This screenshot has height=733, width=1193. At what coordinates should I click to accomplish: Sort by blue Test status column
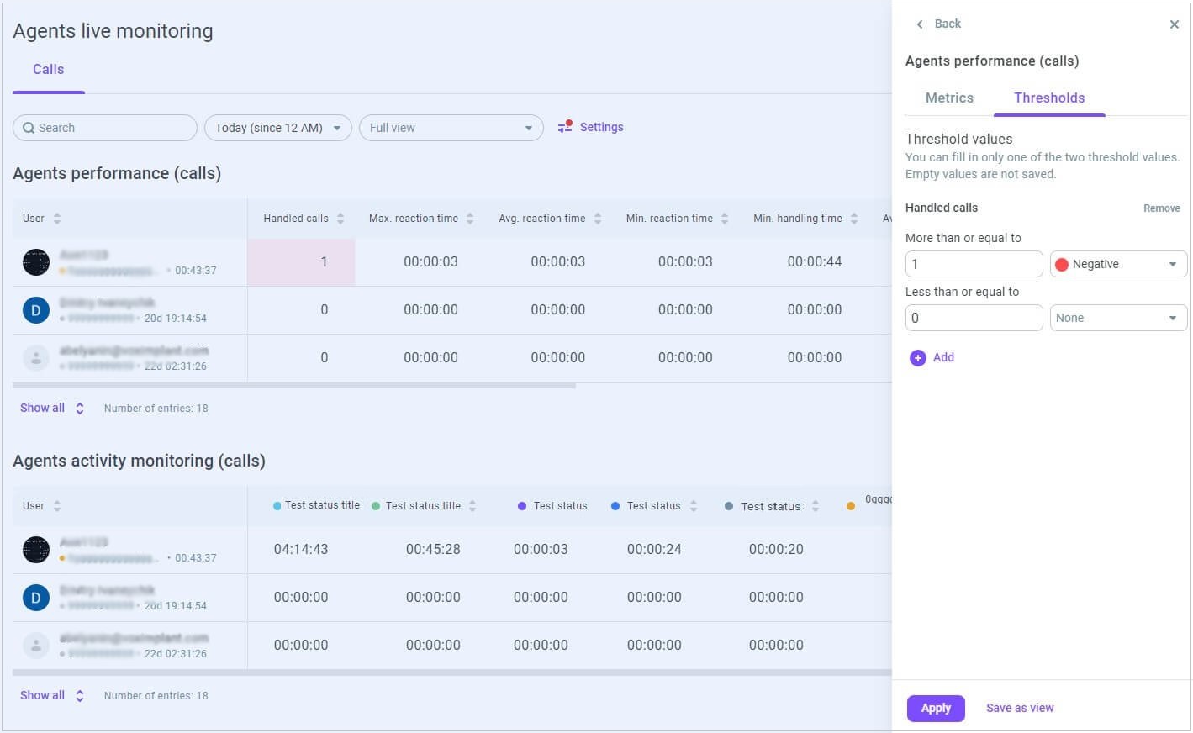(694, 506)
